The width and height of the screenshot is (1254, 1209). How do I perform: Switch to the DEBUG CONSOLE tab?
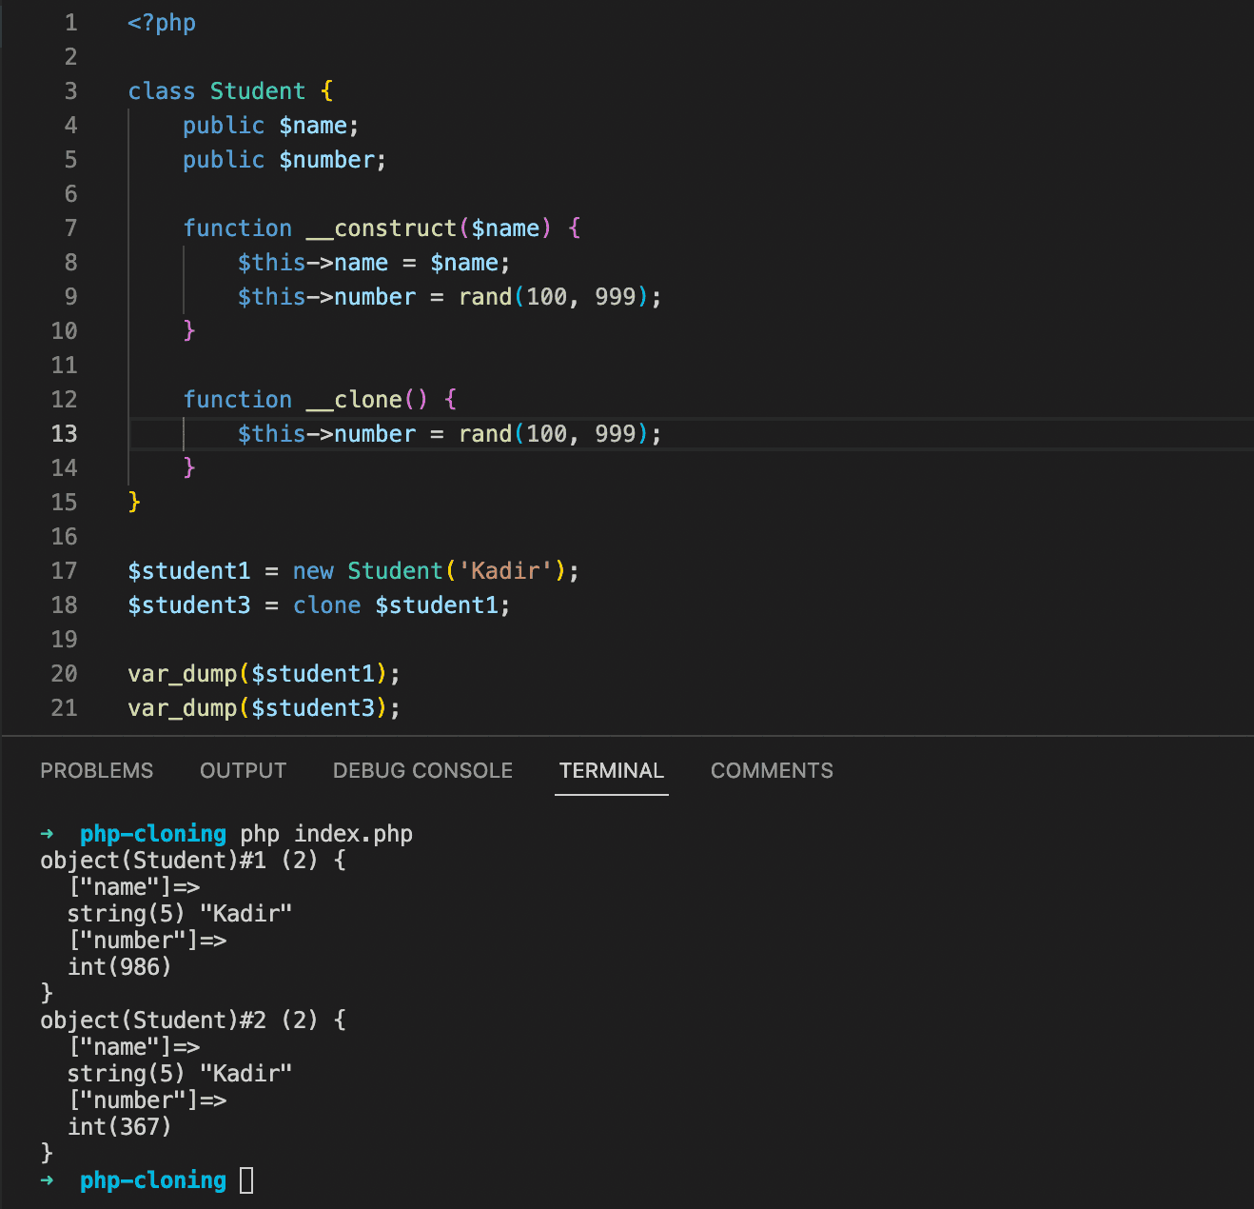point(421,770)
